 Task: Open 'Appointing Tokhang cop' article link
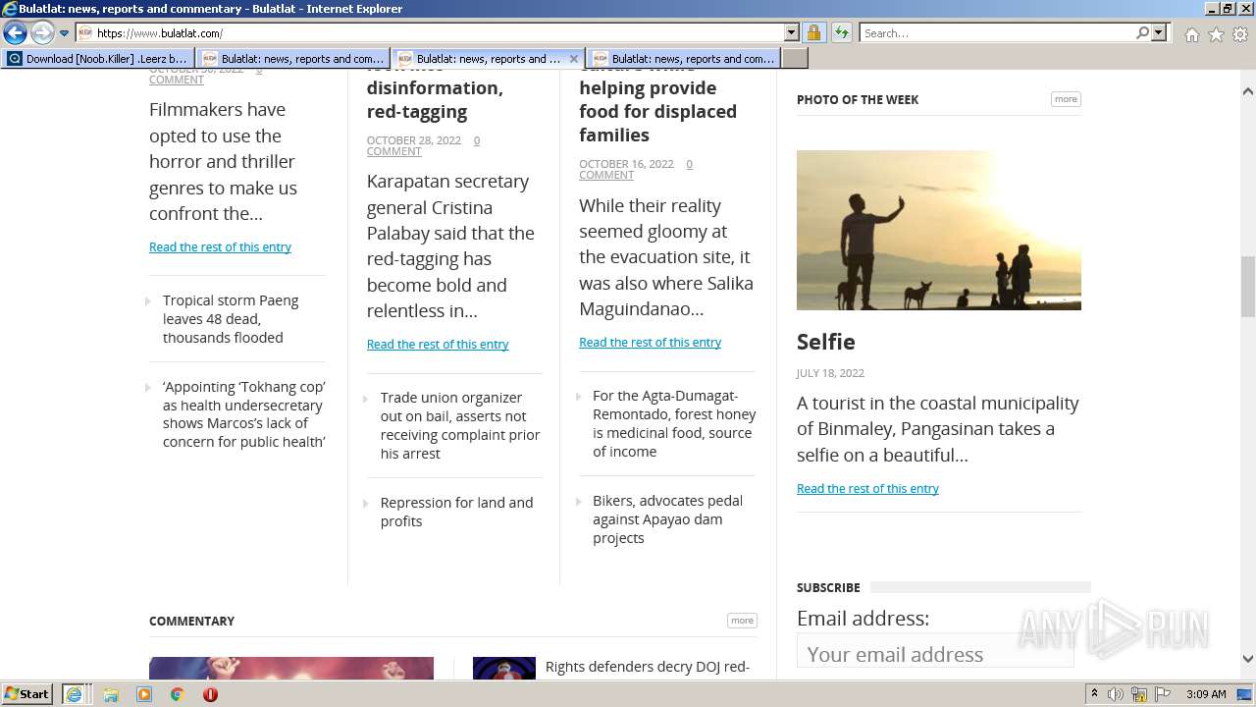(x=244, y=414)
